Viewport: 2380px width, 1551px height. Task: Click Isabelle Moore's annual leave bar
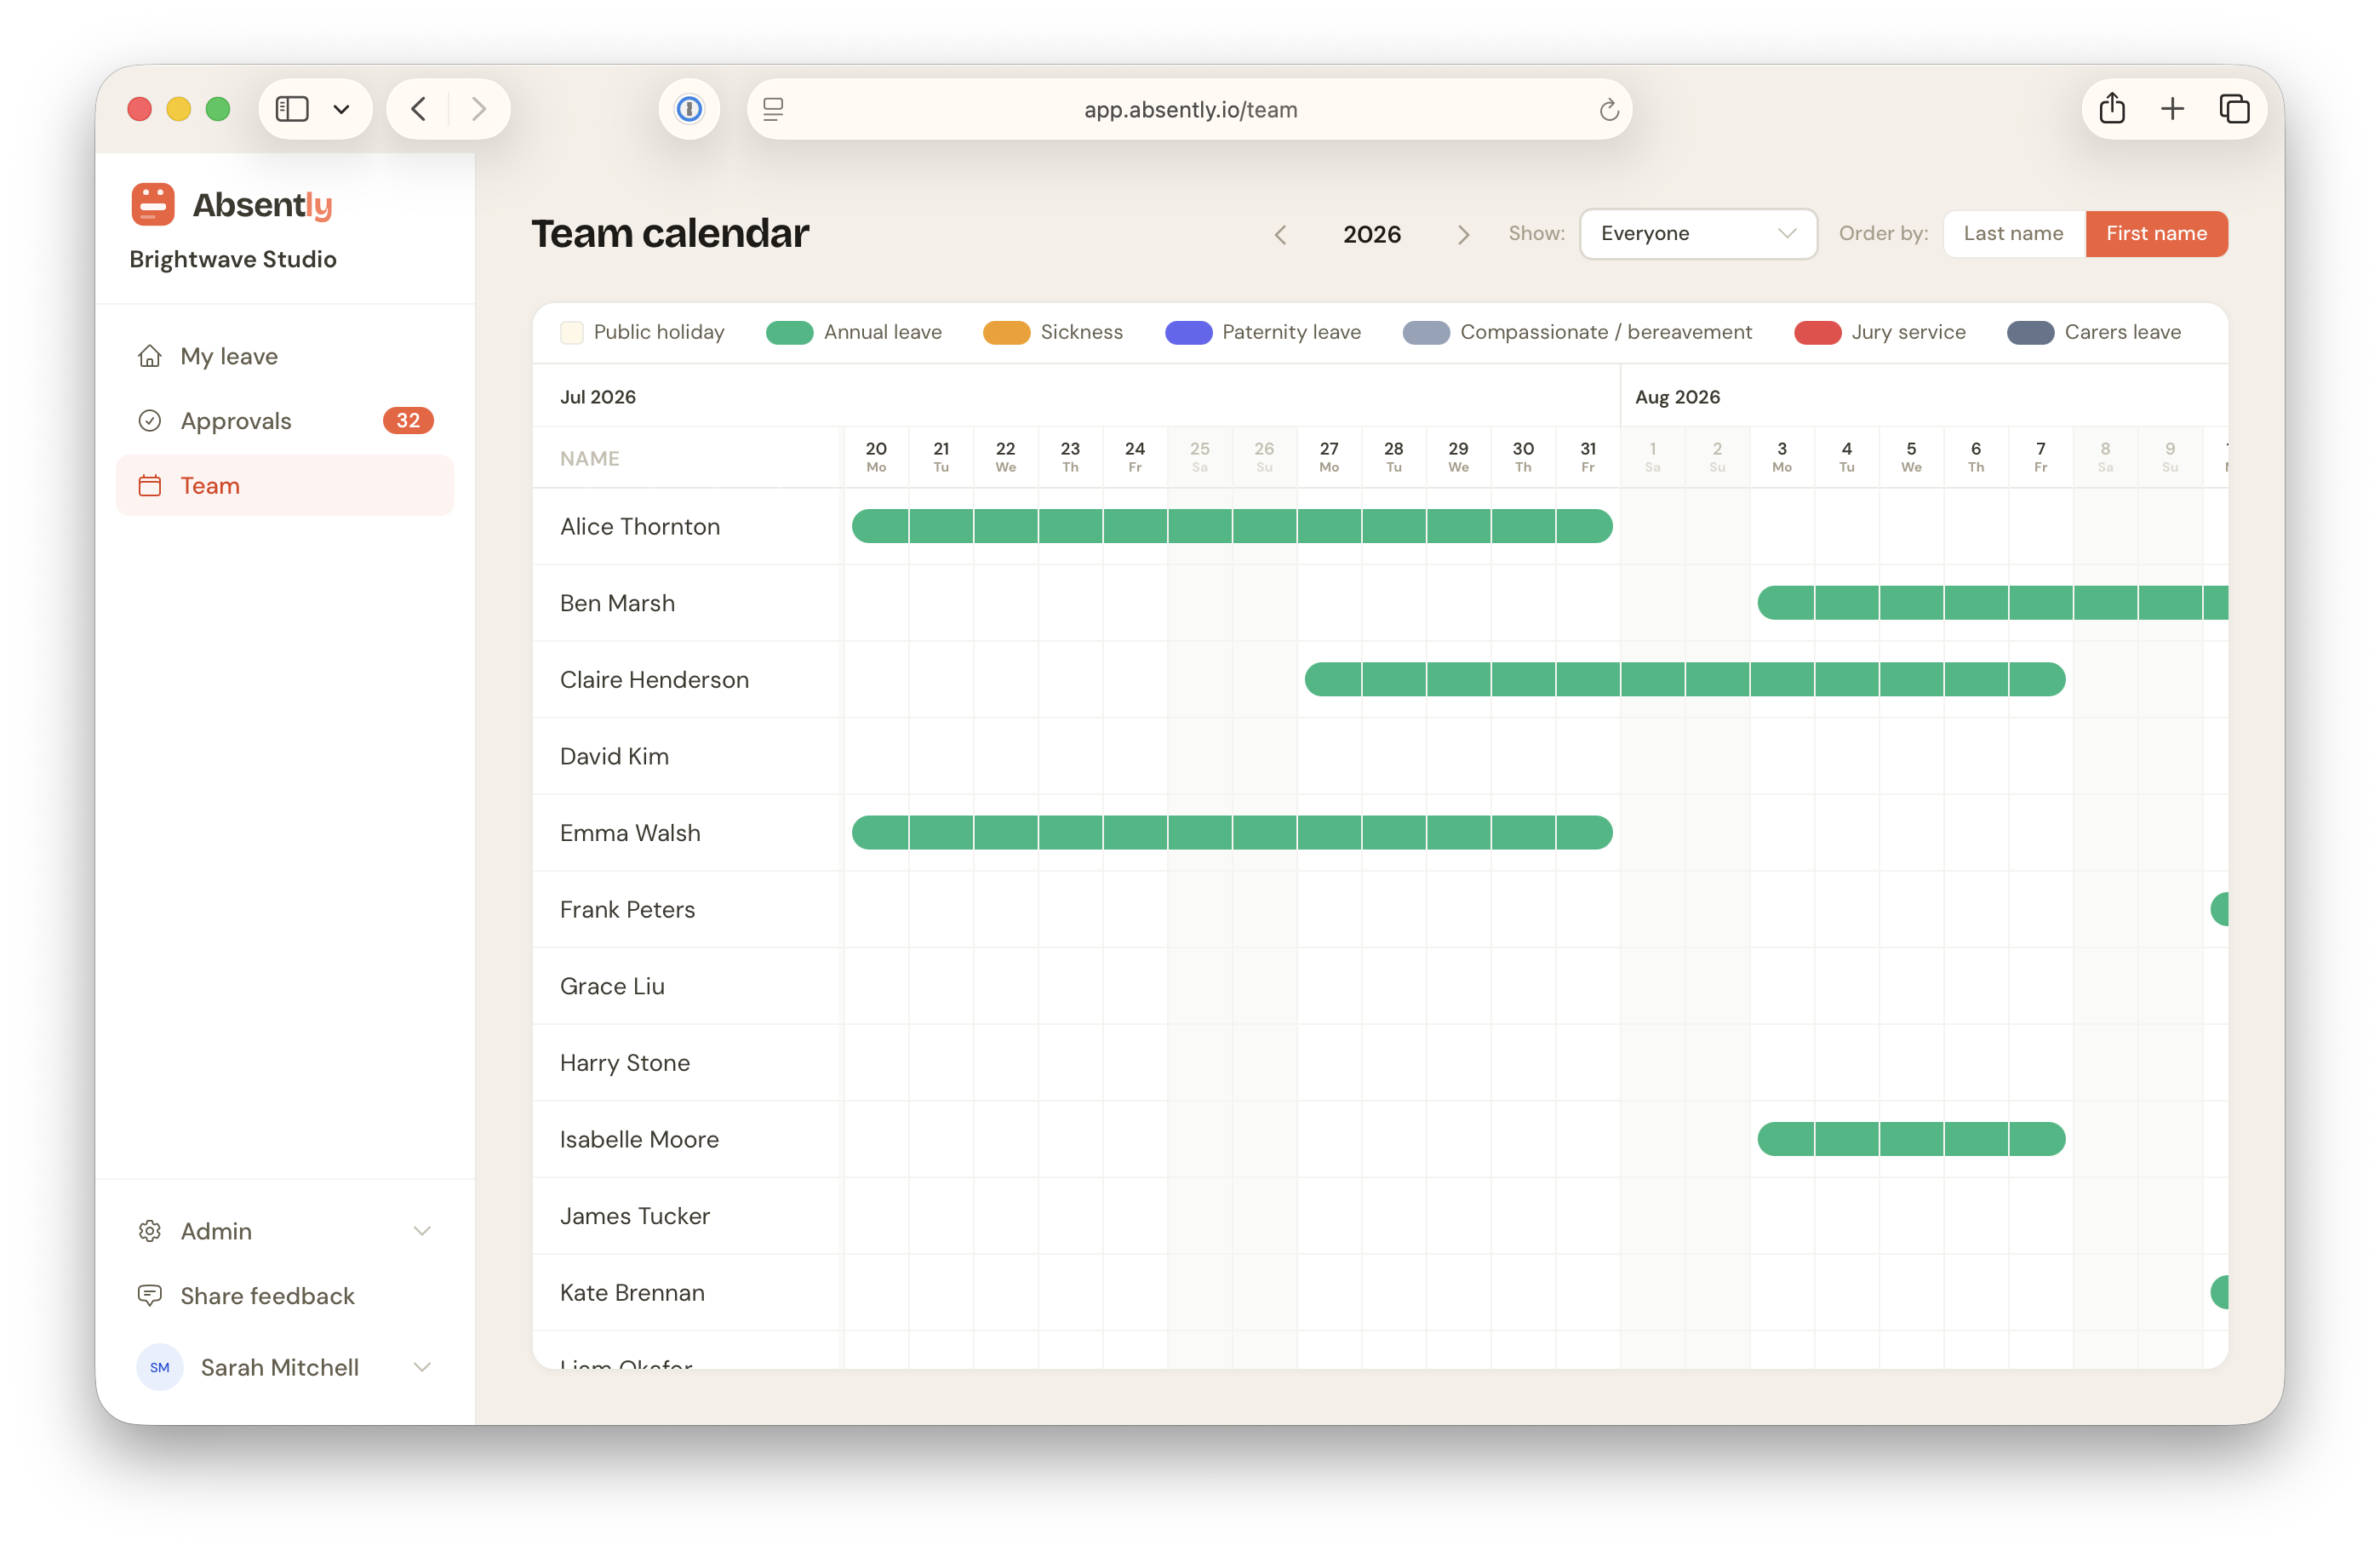point(1910,1139)
